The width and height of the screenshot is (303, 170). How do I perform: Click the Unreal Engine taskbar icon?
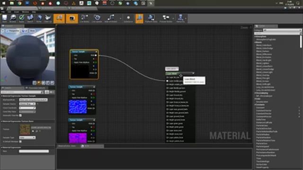click(x=151, y=3)
